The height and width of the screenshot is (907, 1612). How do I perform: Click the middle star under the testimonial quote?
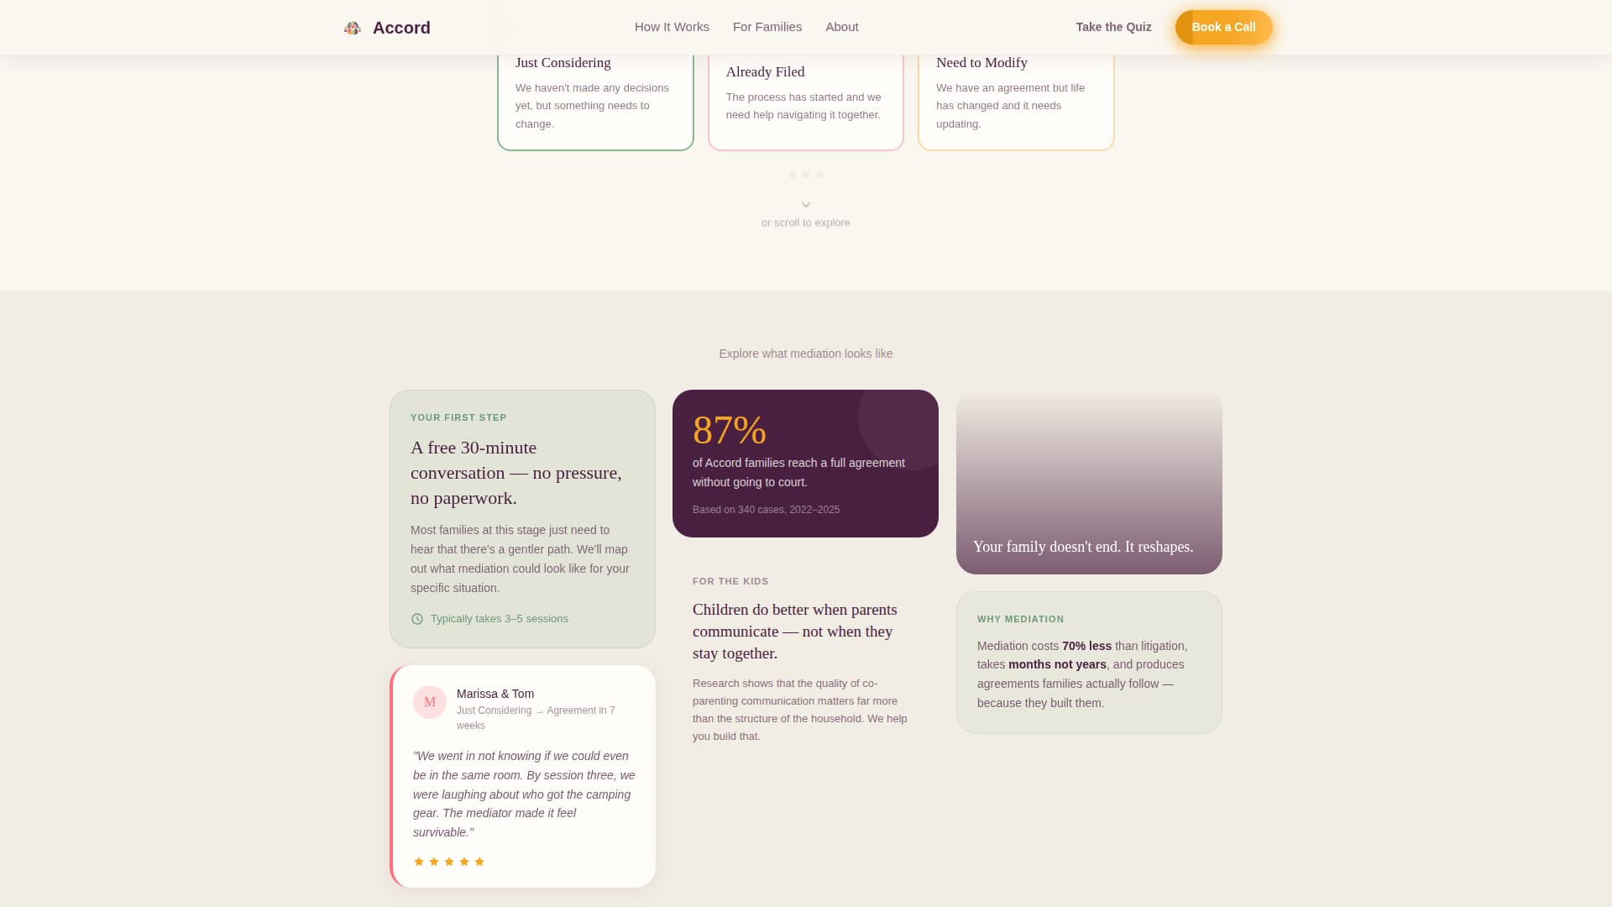449,861
